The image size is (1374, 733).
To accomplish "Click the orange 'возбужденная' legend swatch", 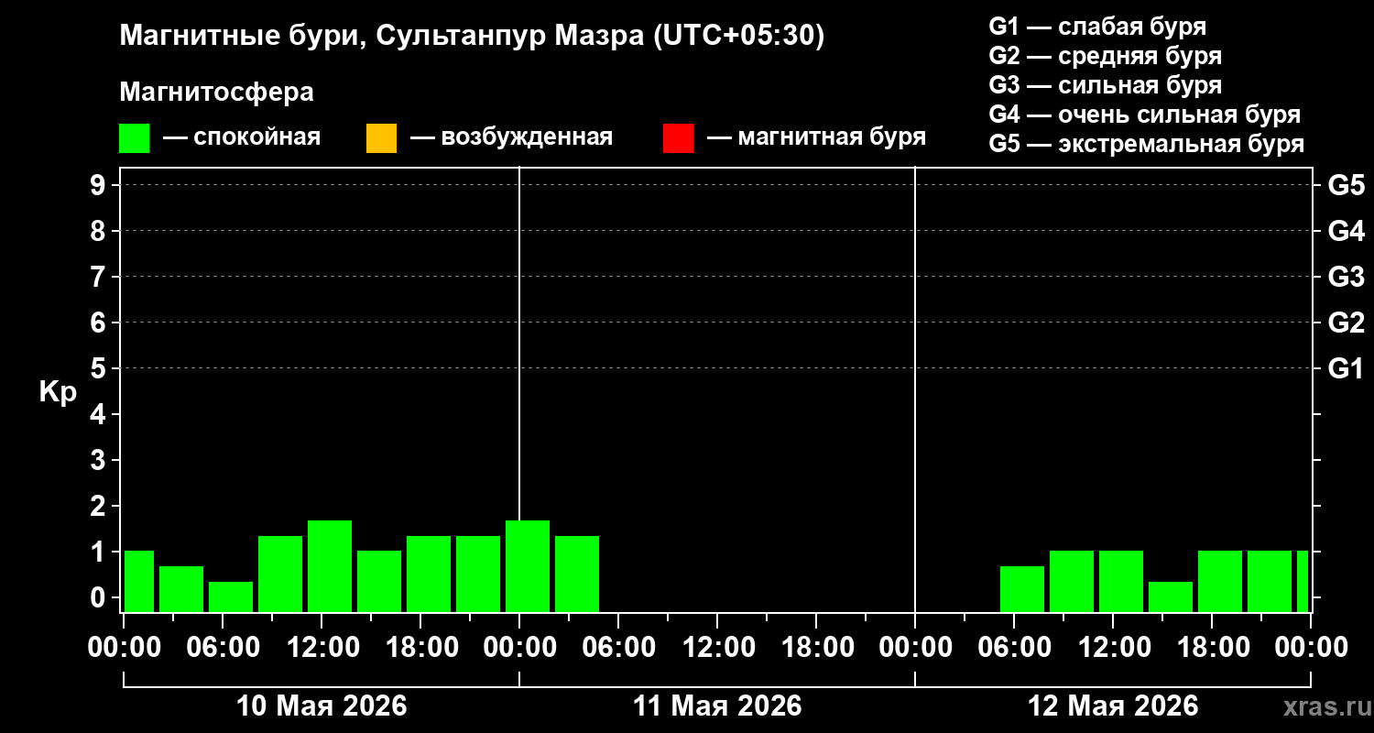I will (x=381, y=138).
